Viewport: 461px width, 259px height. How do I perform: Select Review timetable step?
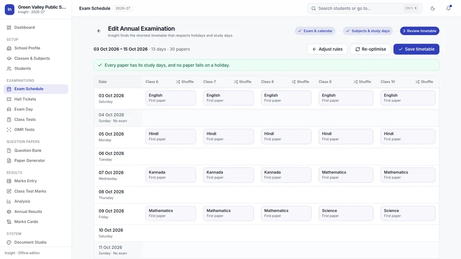pos(420,31)
